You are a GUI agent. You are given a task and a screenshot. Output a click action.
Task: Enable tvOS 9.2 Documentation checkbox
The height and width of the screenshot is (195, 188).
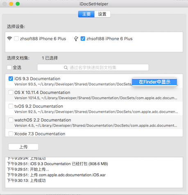(x=11, y=106)
